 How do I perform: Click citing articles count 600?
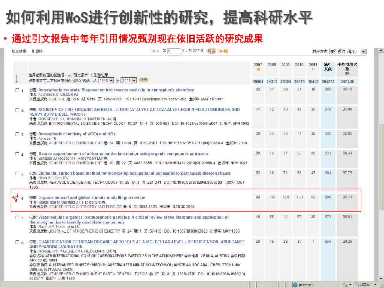coord(328,197)
